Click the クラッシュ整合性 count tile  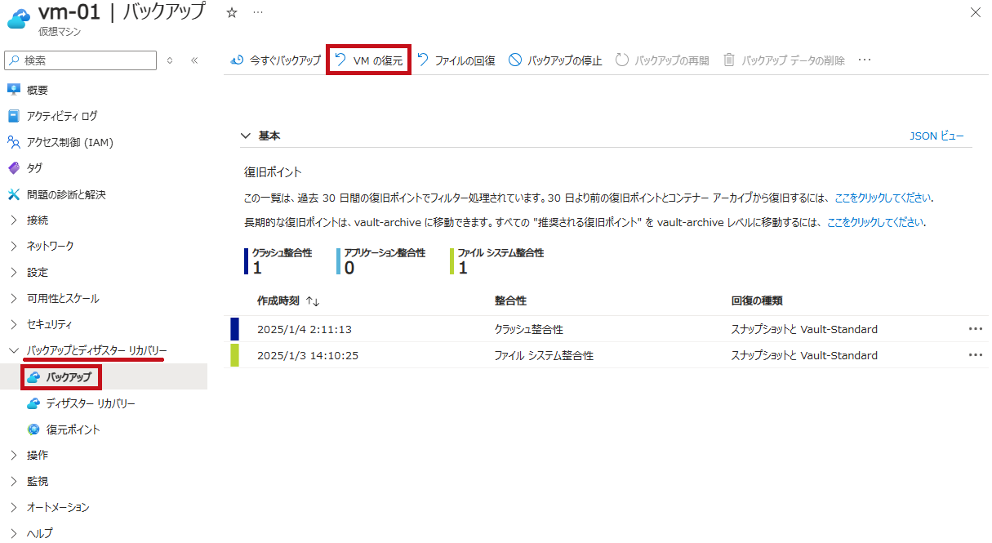(x=278, y=260)
